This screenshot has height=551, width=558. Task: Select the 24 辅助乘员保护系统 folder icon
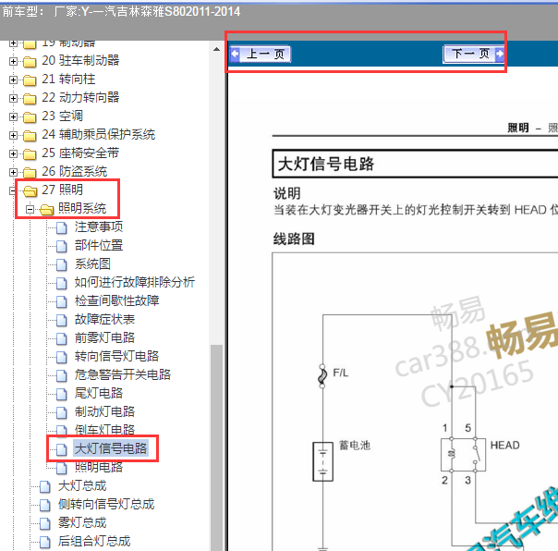(x=30, y=136)
